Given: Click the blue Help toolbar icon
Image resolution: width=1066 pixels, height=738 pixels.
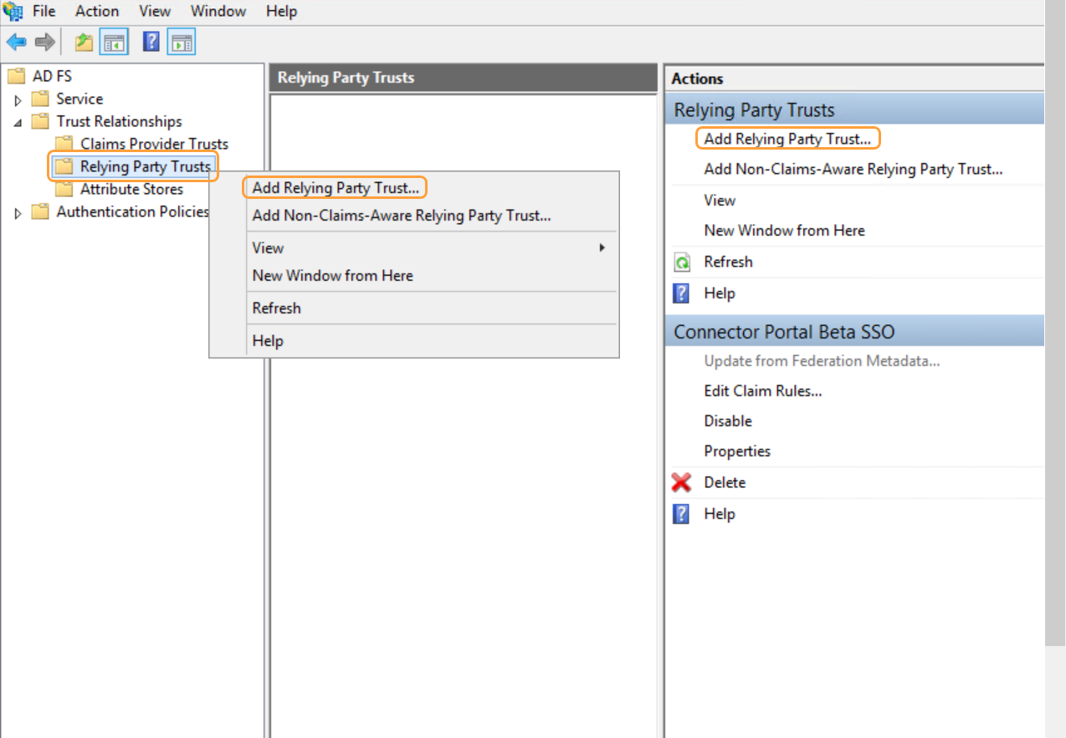Looking at the screenshot, I should point(151,42).
